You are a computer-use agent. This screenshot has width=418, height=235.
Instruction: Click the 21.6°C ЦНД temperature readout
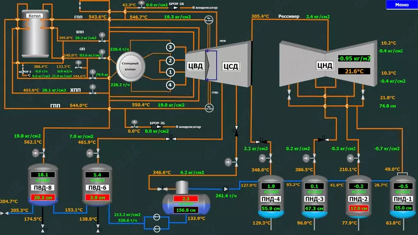tap(354, 71)
